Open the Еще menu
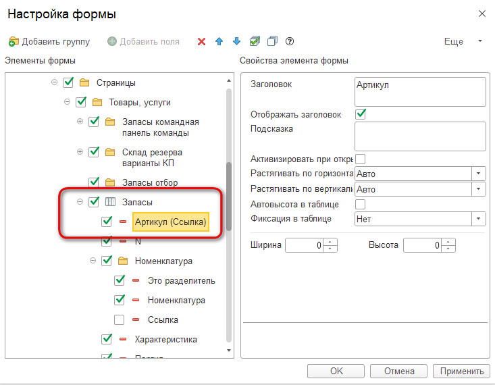This screenshot has width=495, height=385. [x=463, y=41]
